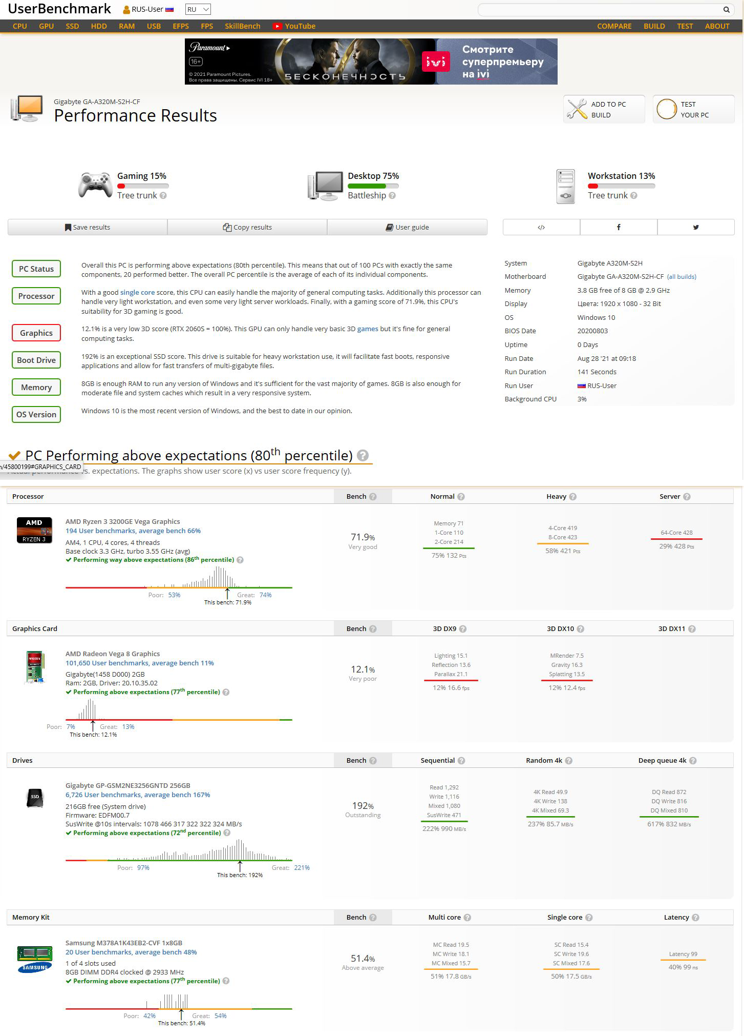Click help icon beside Deep queue 4k header
Viewport: 744px width, 1036px height.
pyautogui.click(x=693, y=761)
